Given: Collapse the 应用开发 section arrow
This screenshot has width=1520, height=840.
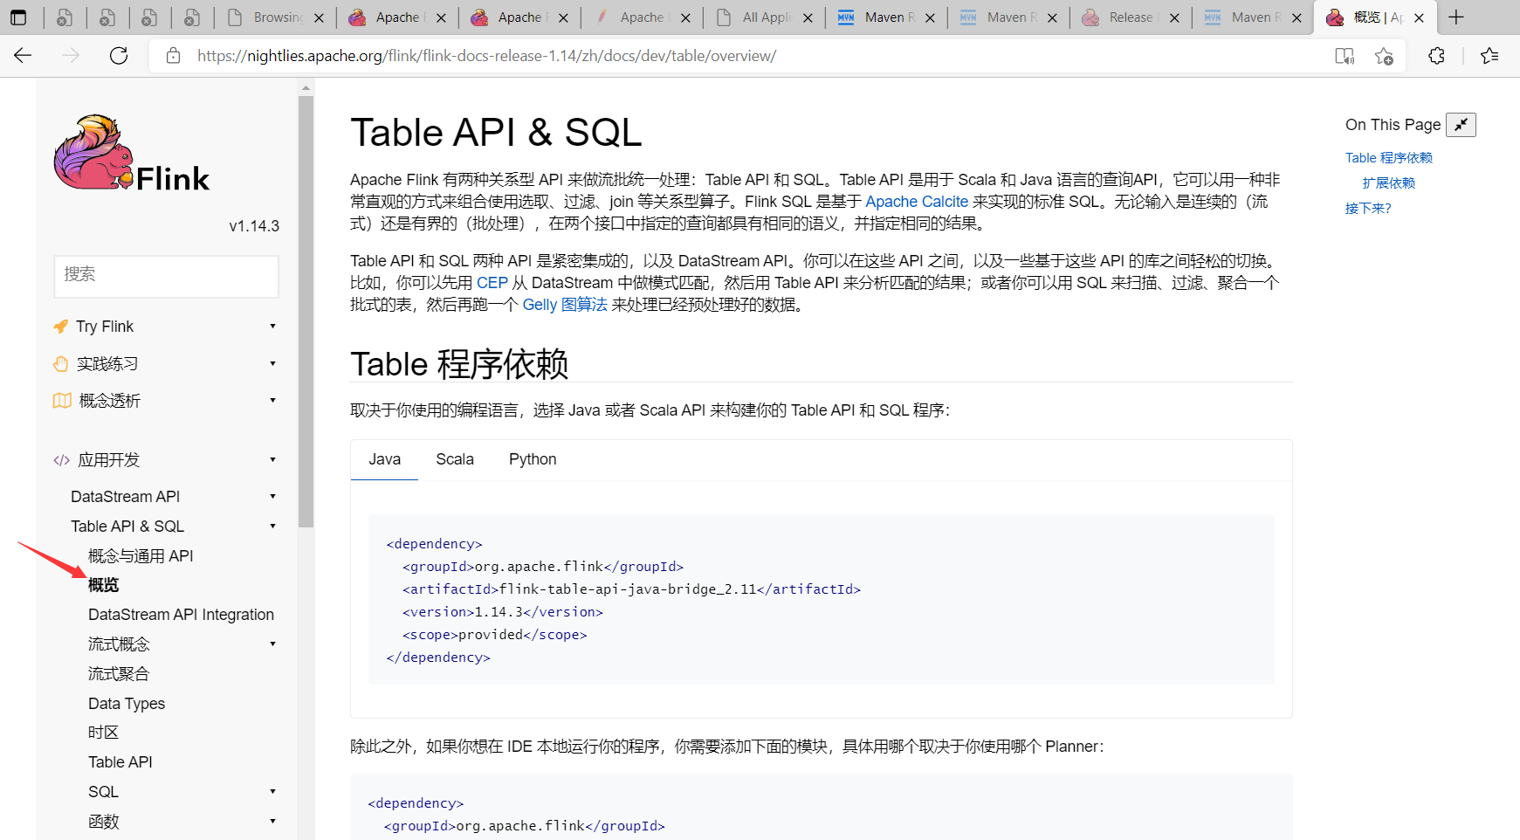Looking at the screenshot, I should click(272, 460).
